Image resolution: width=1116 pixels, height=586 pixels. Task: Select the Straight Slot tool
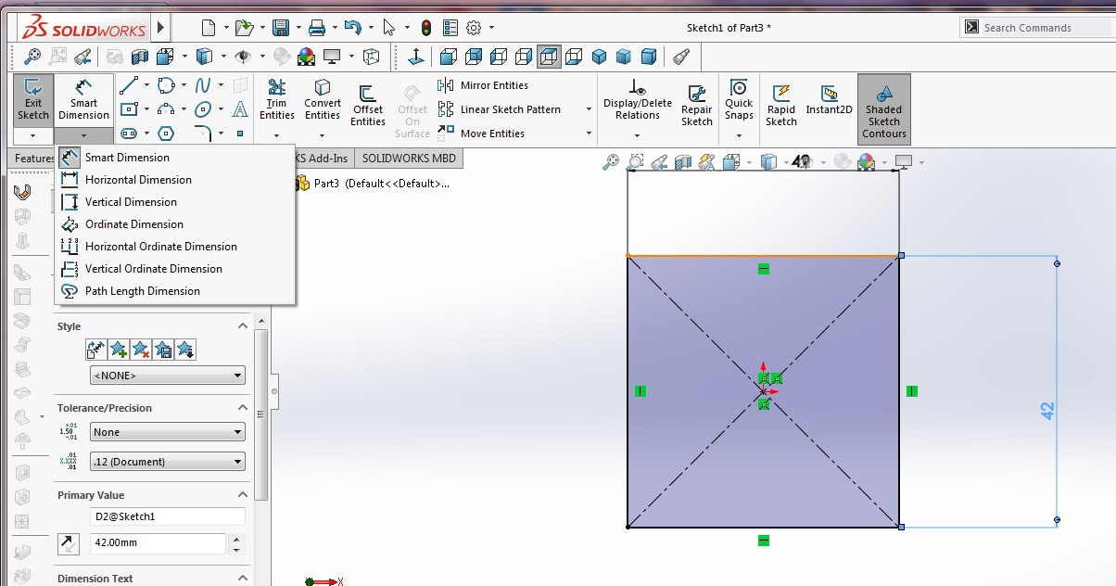click(x=129, y=134)
